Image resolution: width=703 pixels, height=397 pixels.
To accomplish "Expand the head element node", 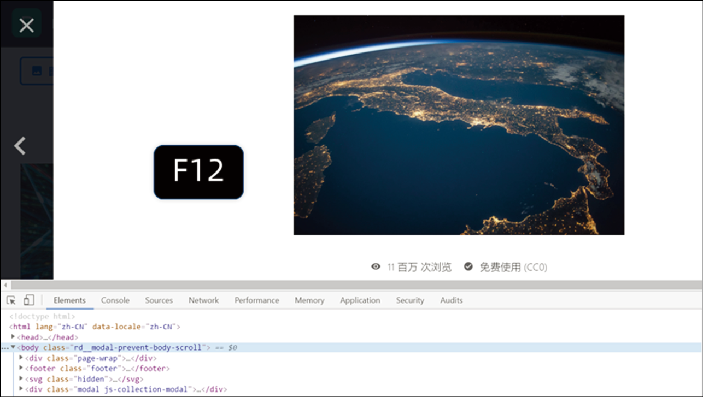I will (x=13, y=337).
